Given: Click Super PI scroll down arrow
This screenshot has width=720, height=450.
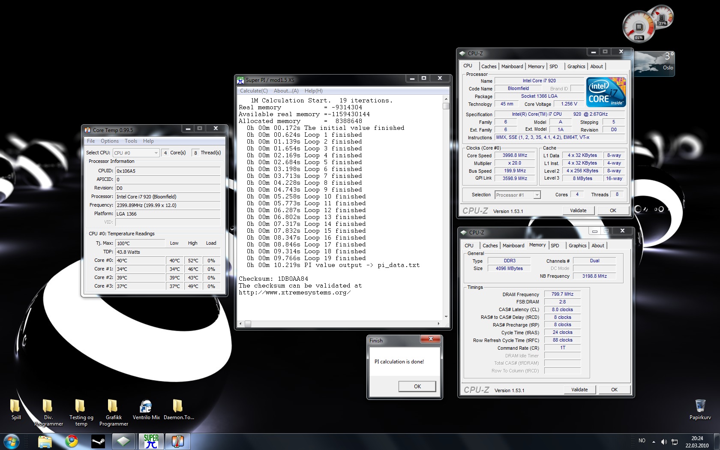Looking at the screenshot, I should (x=446, y=317).
